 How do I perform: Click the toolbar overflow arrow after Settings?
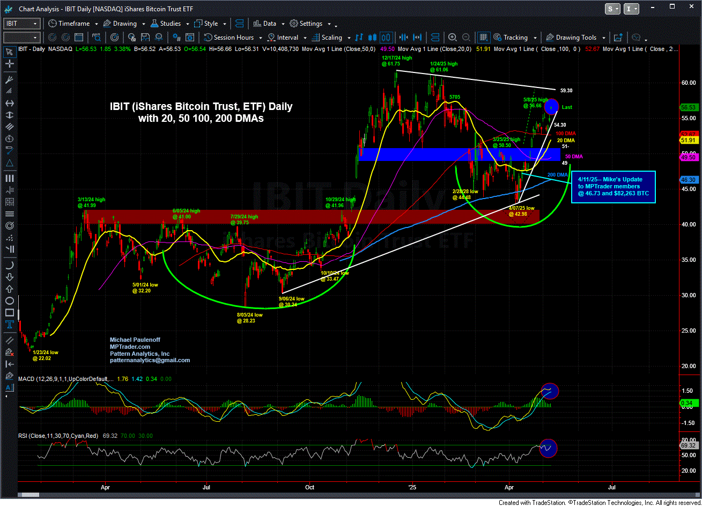pos(336,26)
